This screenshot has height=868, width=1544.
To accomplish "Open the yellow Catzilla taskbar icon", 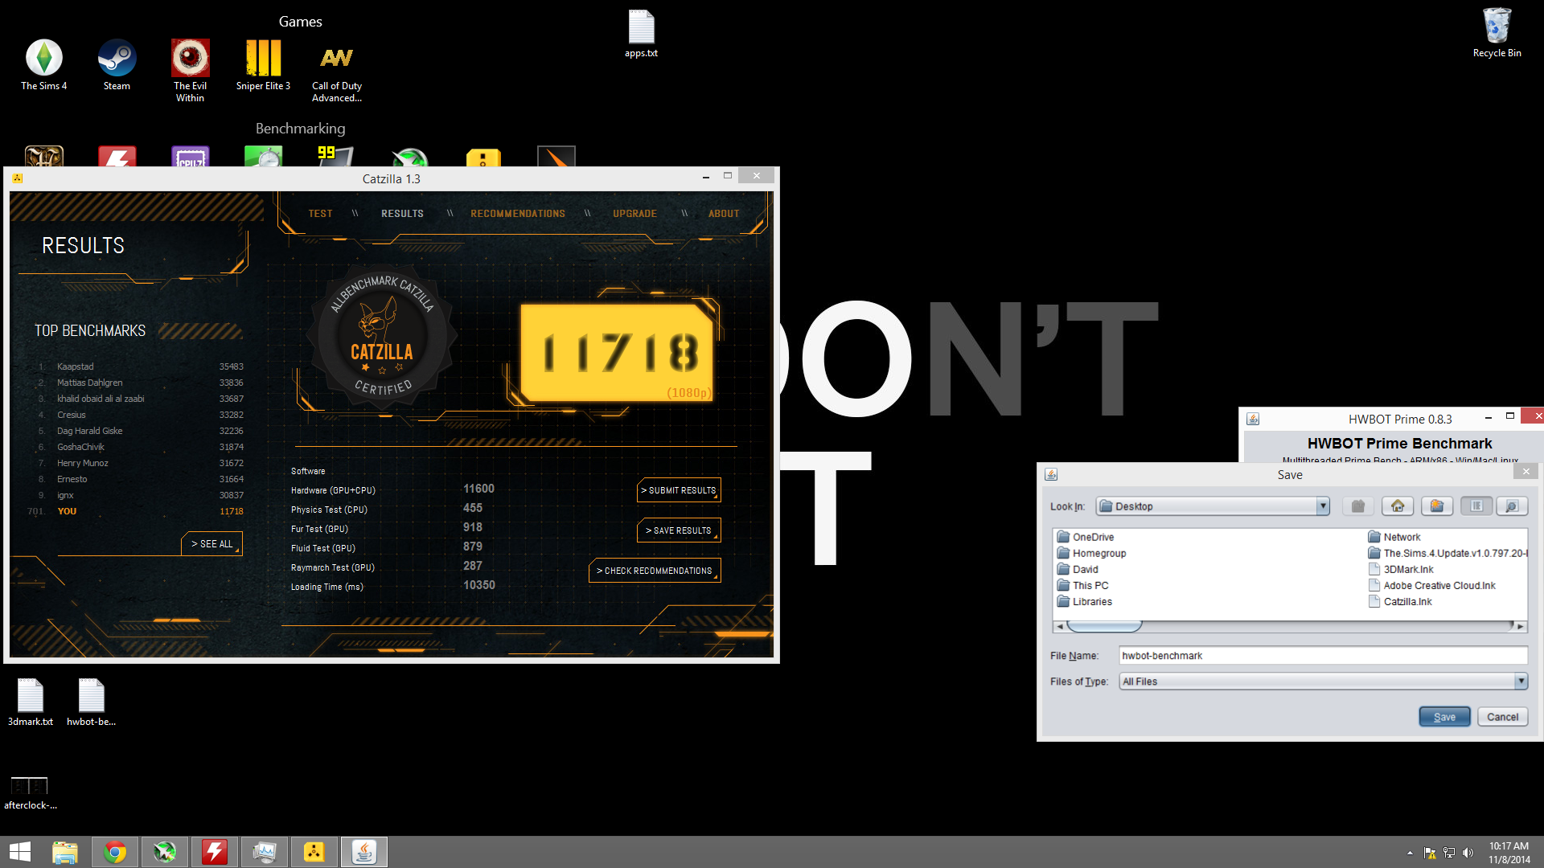I will pyautogui.click(x=314, y=852).
